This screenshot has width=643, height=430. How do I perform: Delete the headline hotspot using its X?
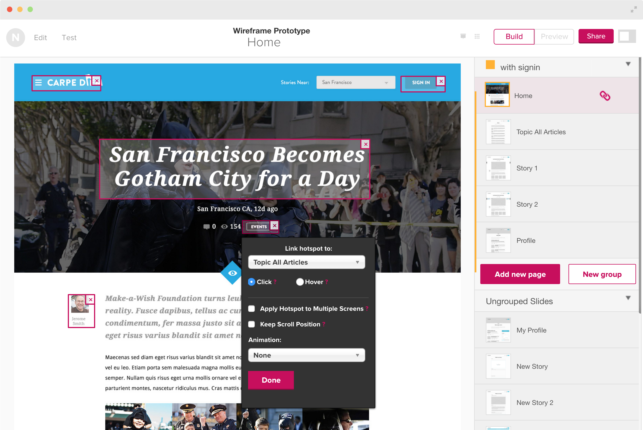tap(366, 144)
